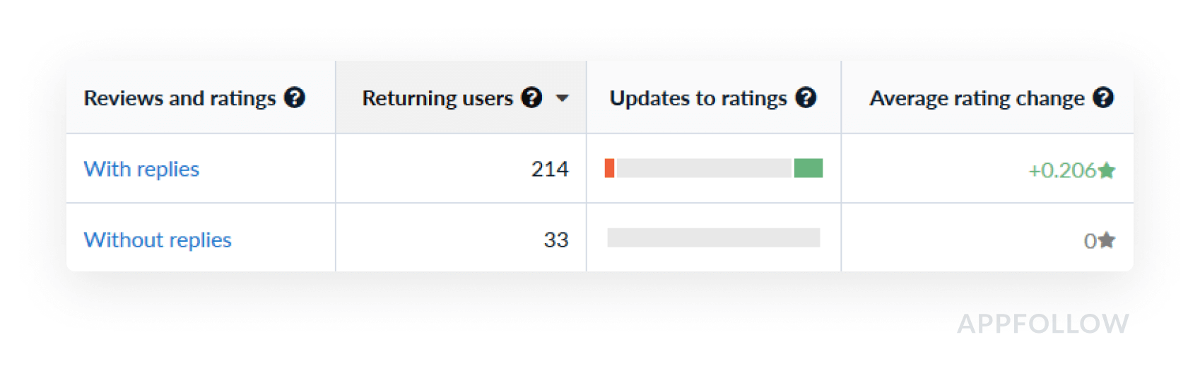1200x376 pixels.
Task: Select the Average rating change header text
Action: click(x=977, y=98)
